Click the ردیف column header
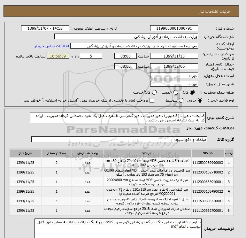This screenshot has width=246, height=238. [228, 153]
